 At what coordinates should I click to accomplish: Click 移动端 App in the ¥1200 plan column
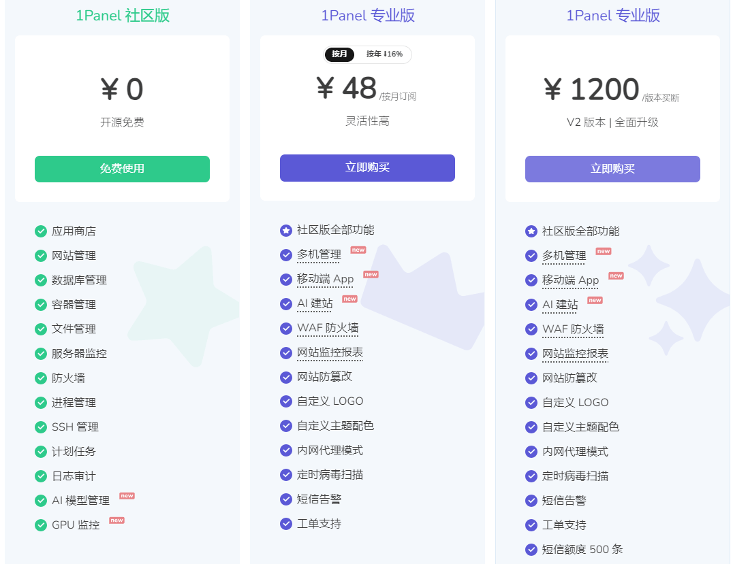570,280
